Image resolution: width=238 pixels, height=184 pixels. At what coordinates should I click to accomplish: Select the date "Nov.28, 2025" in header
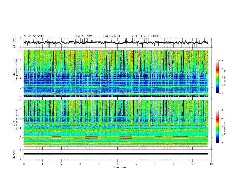pos(84,36)
